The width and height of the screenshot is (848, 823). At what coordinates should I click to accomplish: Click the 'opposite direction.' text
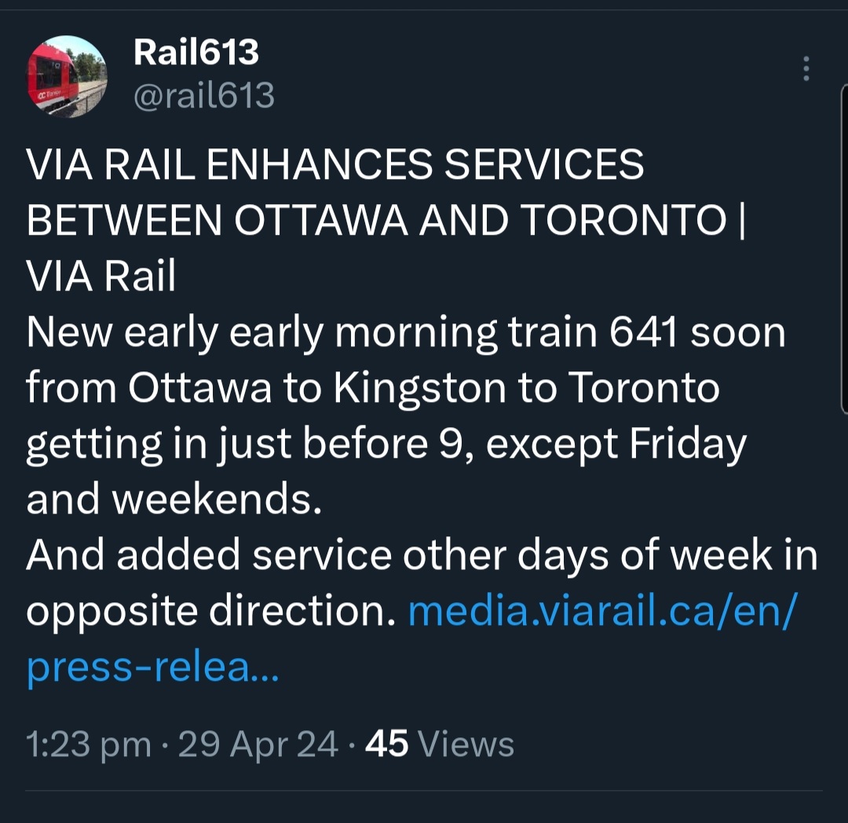(x=210, y=613)
